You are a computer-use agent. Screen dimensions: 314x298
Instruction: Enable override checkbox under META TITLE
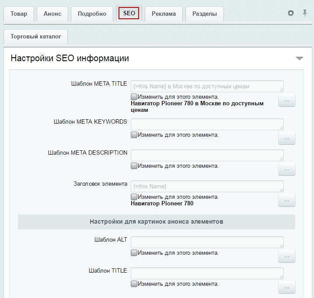click(134, 97)
